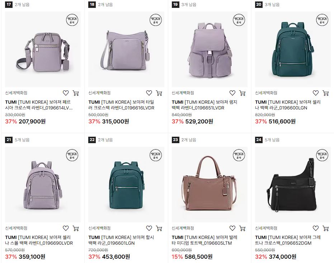Add Ramsey backpack lavender to cart

tap(242, 93)
